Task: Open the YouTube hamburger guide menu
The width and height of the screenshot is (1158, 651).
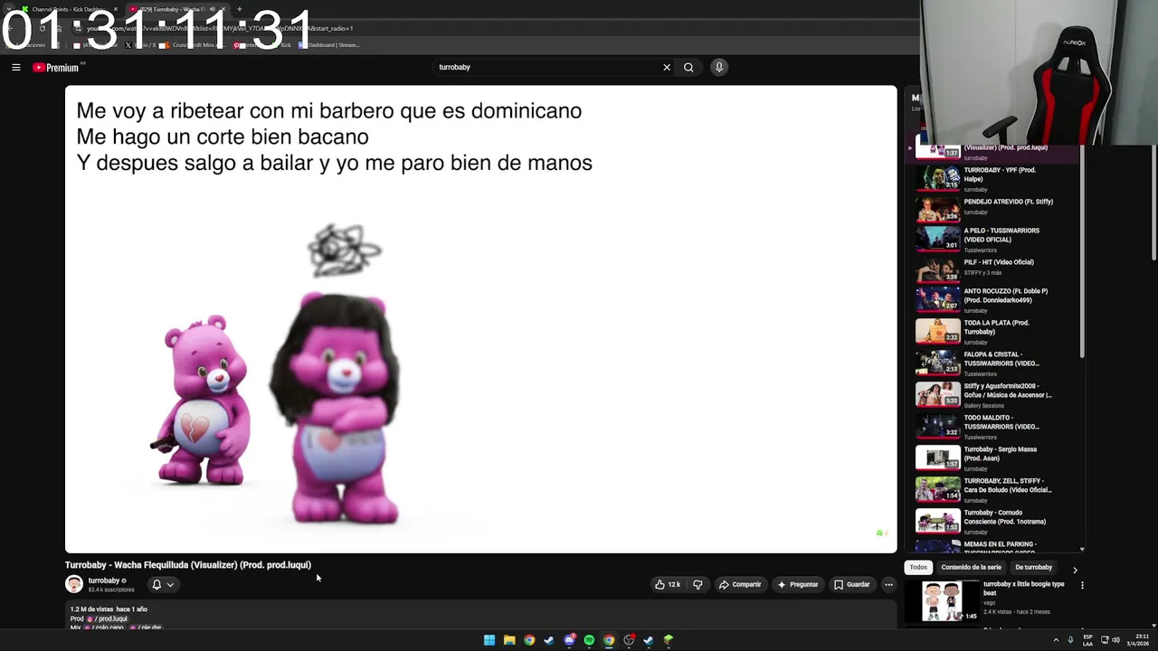Action: tap(15, 67)
